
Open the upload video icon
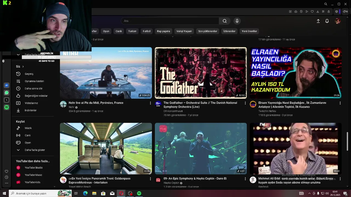tap(318, 21)
